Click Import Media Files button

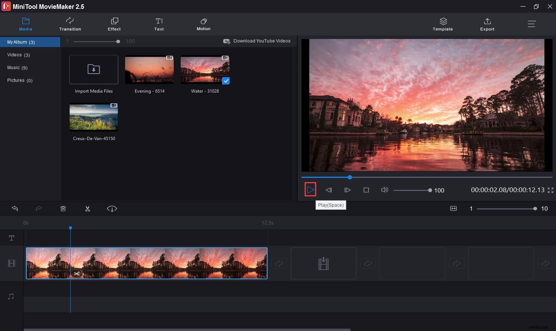[93, 70]
